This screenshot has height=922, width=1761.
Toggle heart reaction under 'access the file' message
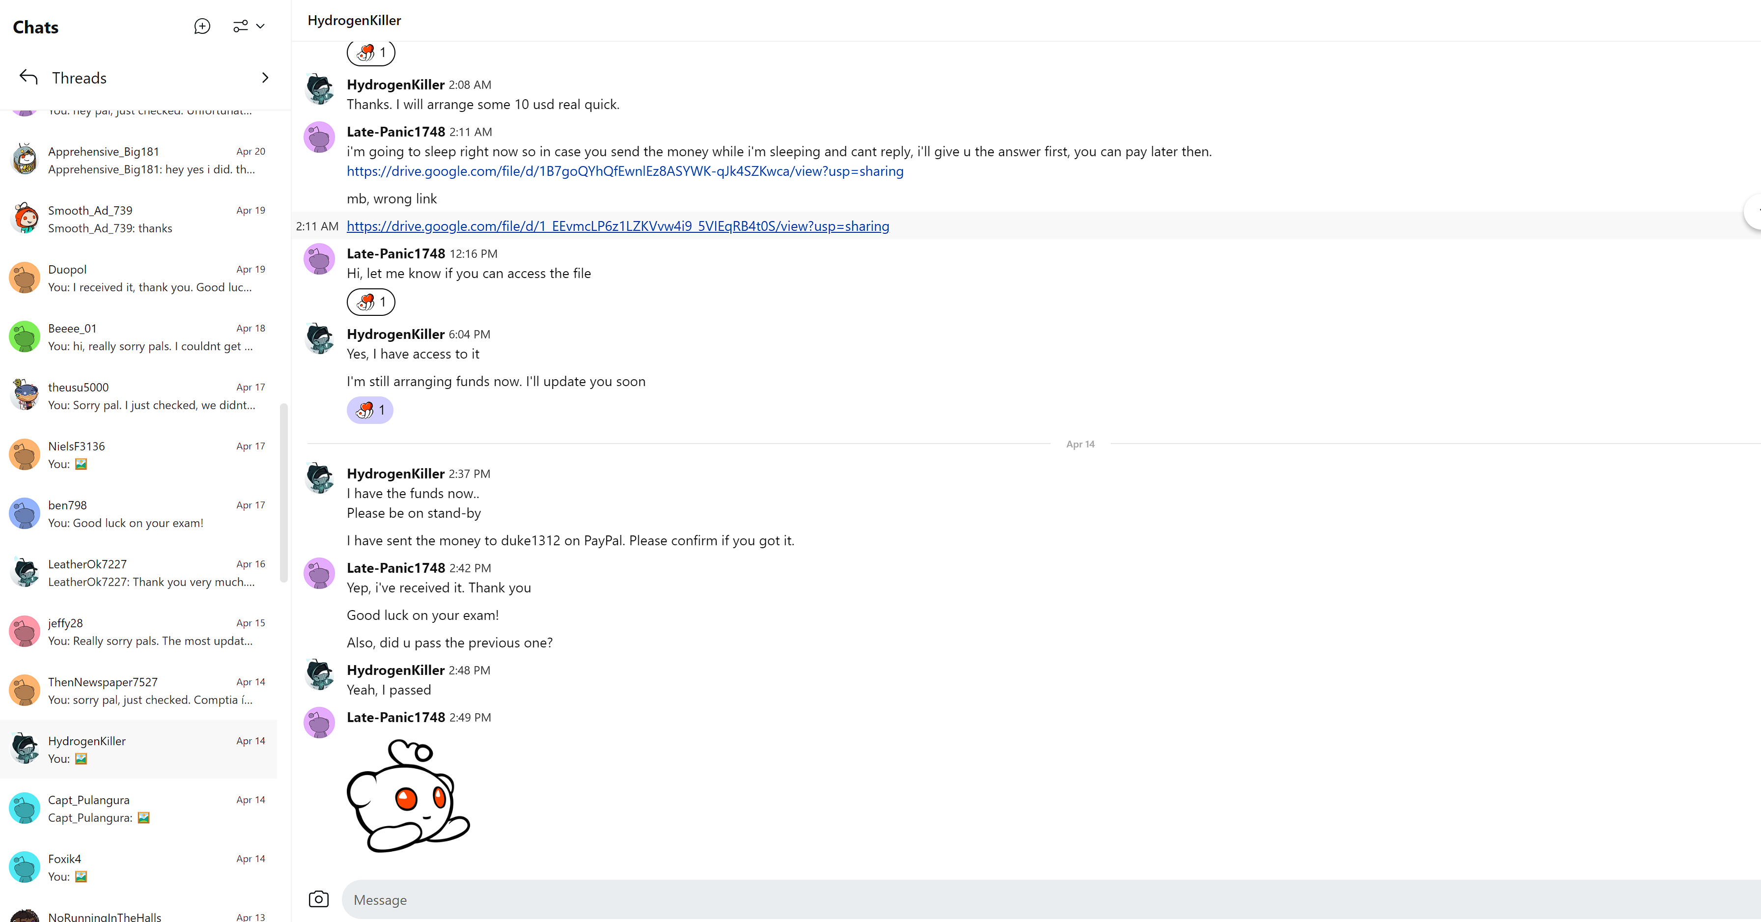(370, 302)
